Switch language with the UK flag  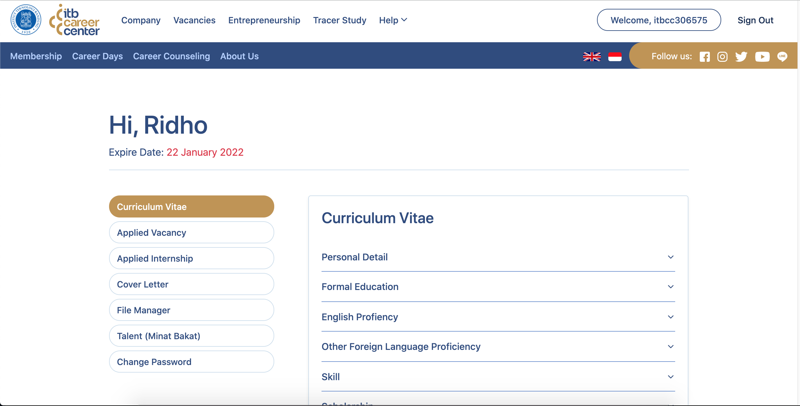(x=592, y=57)
